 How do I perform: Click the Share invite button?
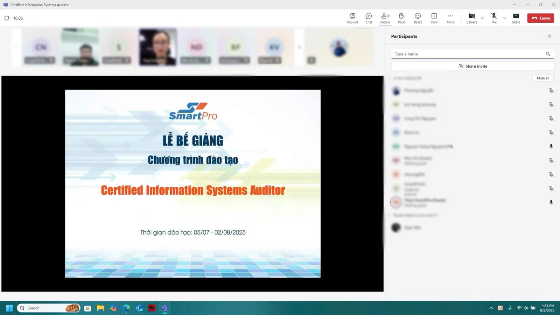pos(472,66)
